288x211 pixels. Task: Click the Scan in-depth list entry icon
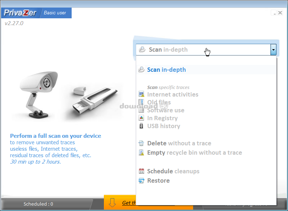click(141, 69)
